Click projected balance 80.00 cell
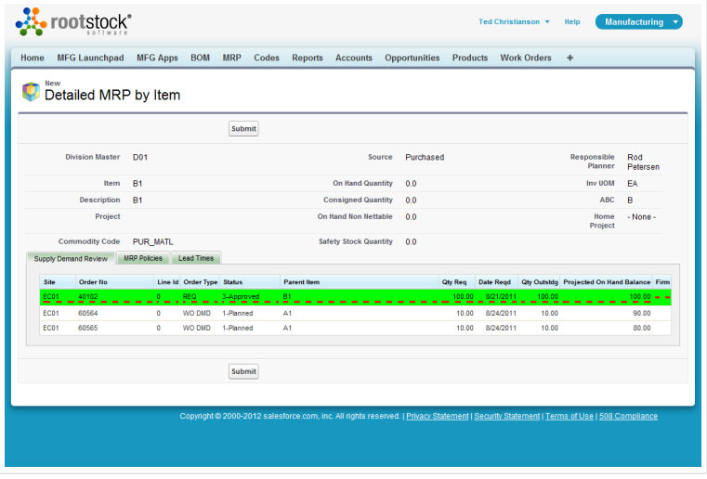The height and width of the screenshot is (479, 707). coord(642,328)
